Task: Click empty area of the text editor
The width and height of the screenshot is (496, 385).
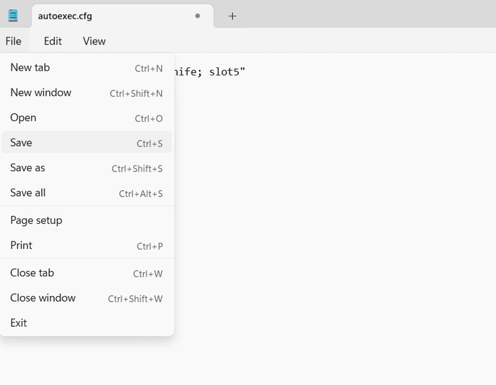Action: pos(332,221)
